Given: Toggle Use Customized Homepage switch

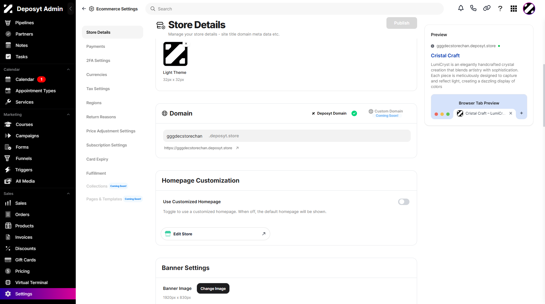Looking at the screenshot, I should click(404, 202).
